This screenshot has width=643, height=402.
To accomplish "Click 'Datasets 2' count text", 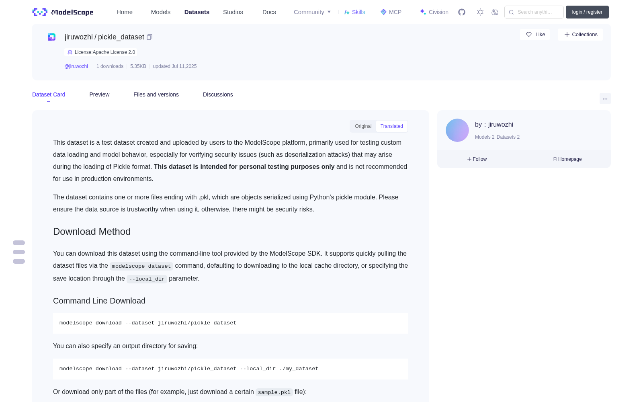I will (x=508, y=137).
